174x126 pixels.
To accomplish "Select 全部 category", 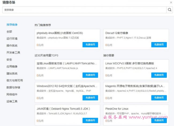I will click(x=9, y=32).
